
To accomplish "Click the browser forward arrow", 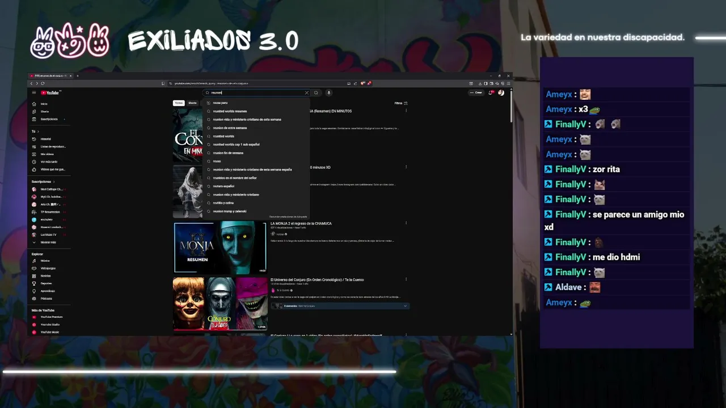I will point(37,83).
